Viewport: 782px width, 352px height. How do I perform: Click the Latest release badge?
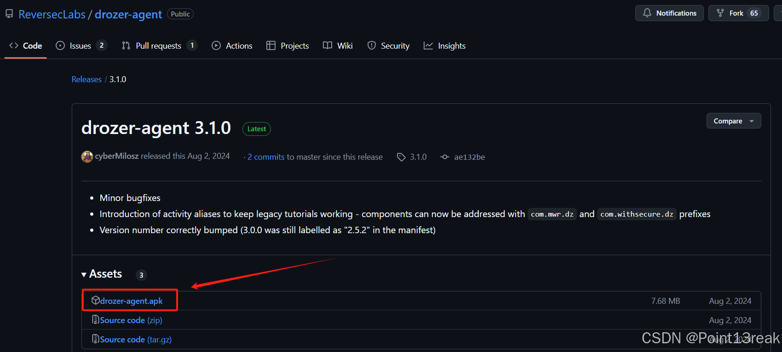[x=257, y=129]
